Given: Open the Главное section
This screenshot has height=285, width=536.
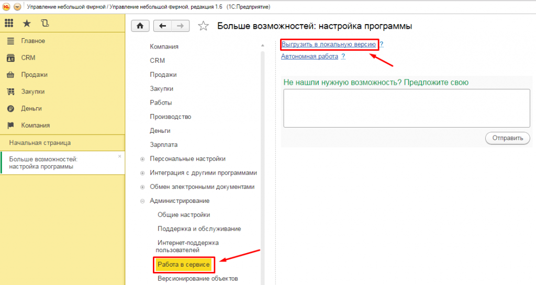Looking at the screenshot, I should [33, 41].
